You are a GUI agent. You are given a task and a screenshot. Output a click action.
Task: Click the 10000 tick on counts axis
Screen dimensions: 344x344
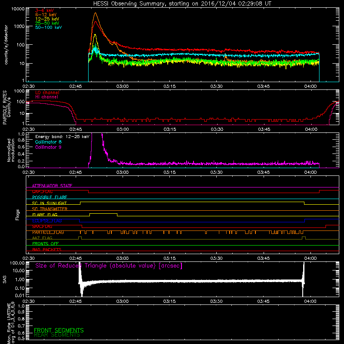pyautogui.click(x=18, y=9)
